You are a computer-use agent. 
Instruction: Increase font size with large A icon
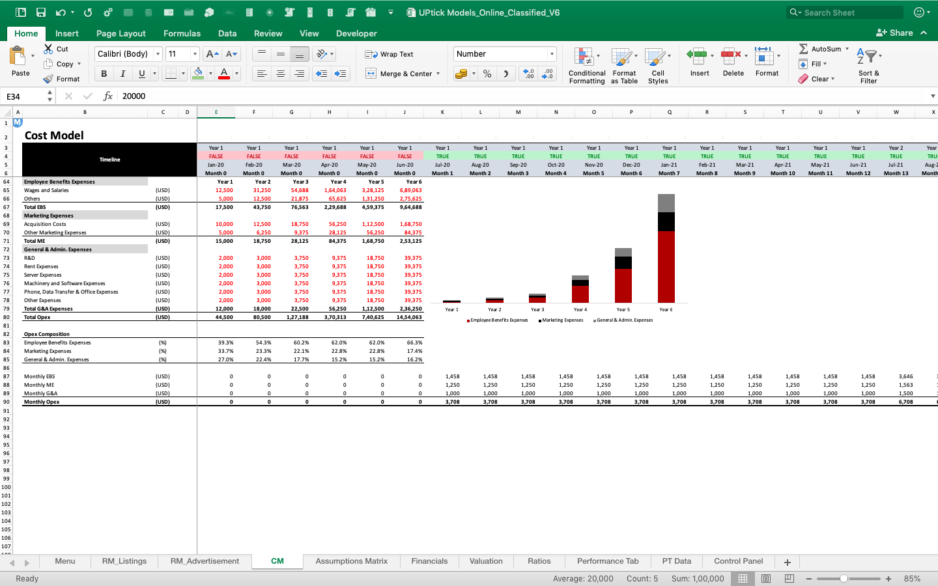[x=212, y=54]
